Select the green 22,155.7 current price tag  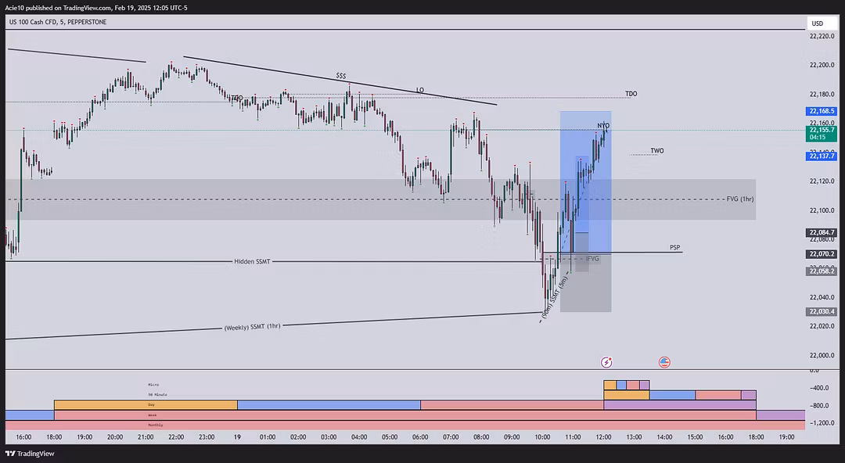822,133
